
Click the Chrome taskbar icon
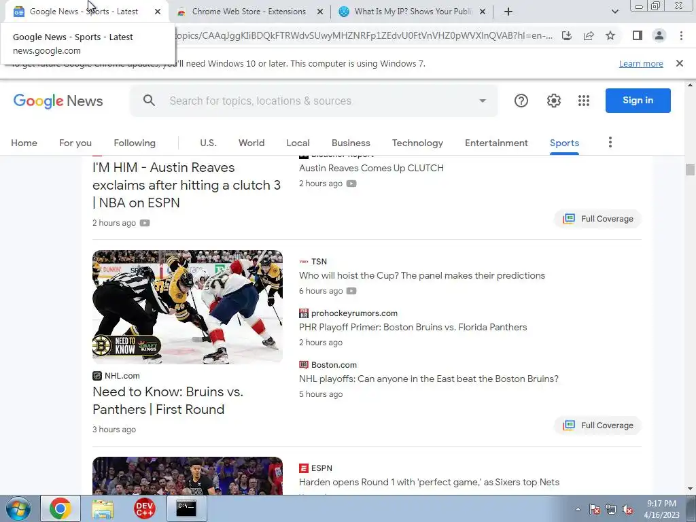coord(60,508)
